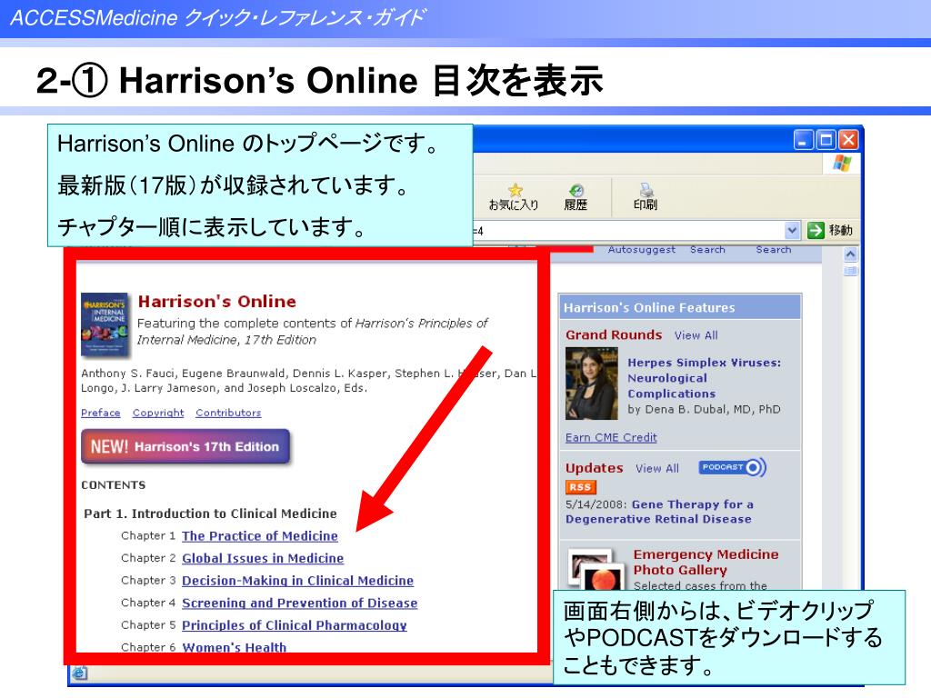Image resolution: width=931 pixels, height=698 pixels.
Task: Open Chapter 4 Screening and Prevention of Disease
Action: pyautogui.click(x=299, y=603)
